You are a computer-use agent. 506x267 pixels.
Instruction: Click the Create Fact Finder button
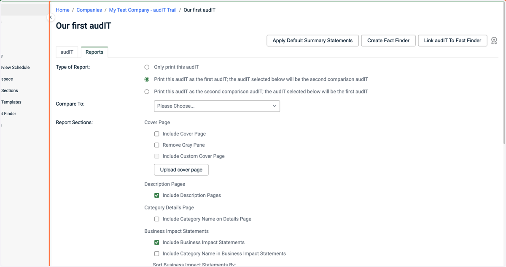pos(388,41)
